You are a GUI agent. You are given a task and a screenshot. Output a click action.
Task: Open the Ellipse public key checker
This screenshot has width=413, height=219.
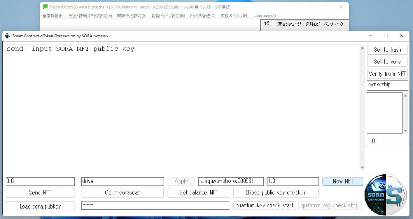coord(275,193)
